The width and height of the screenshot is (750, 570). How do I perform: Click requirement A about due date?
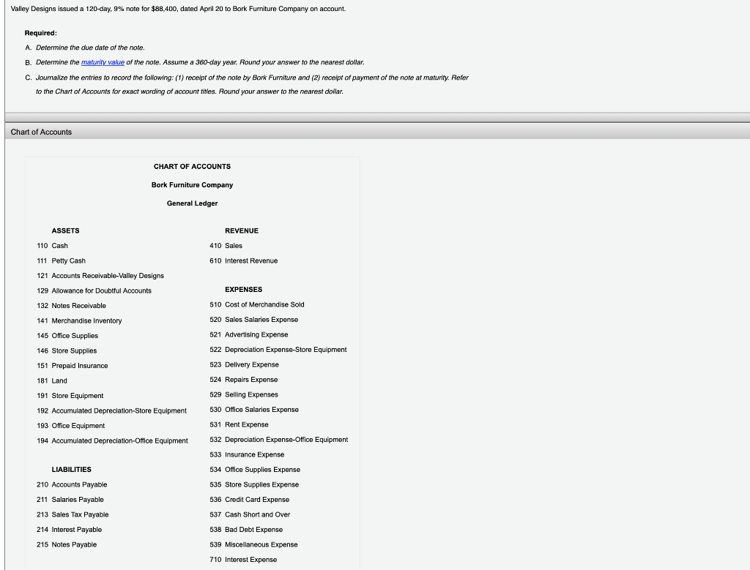[85, 48]
